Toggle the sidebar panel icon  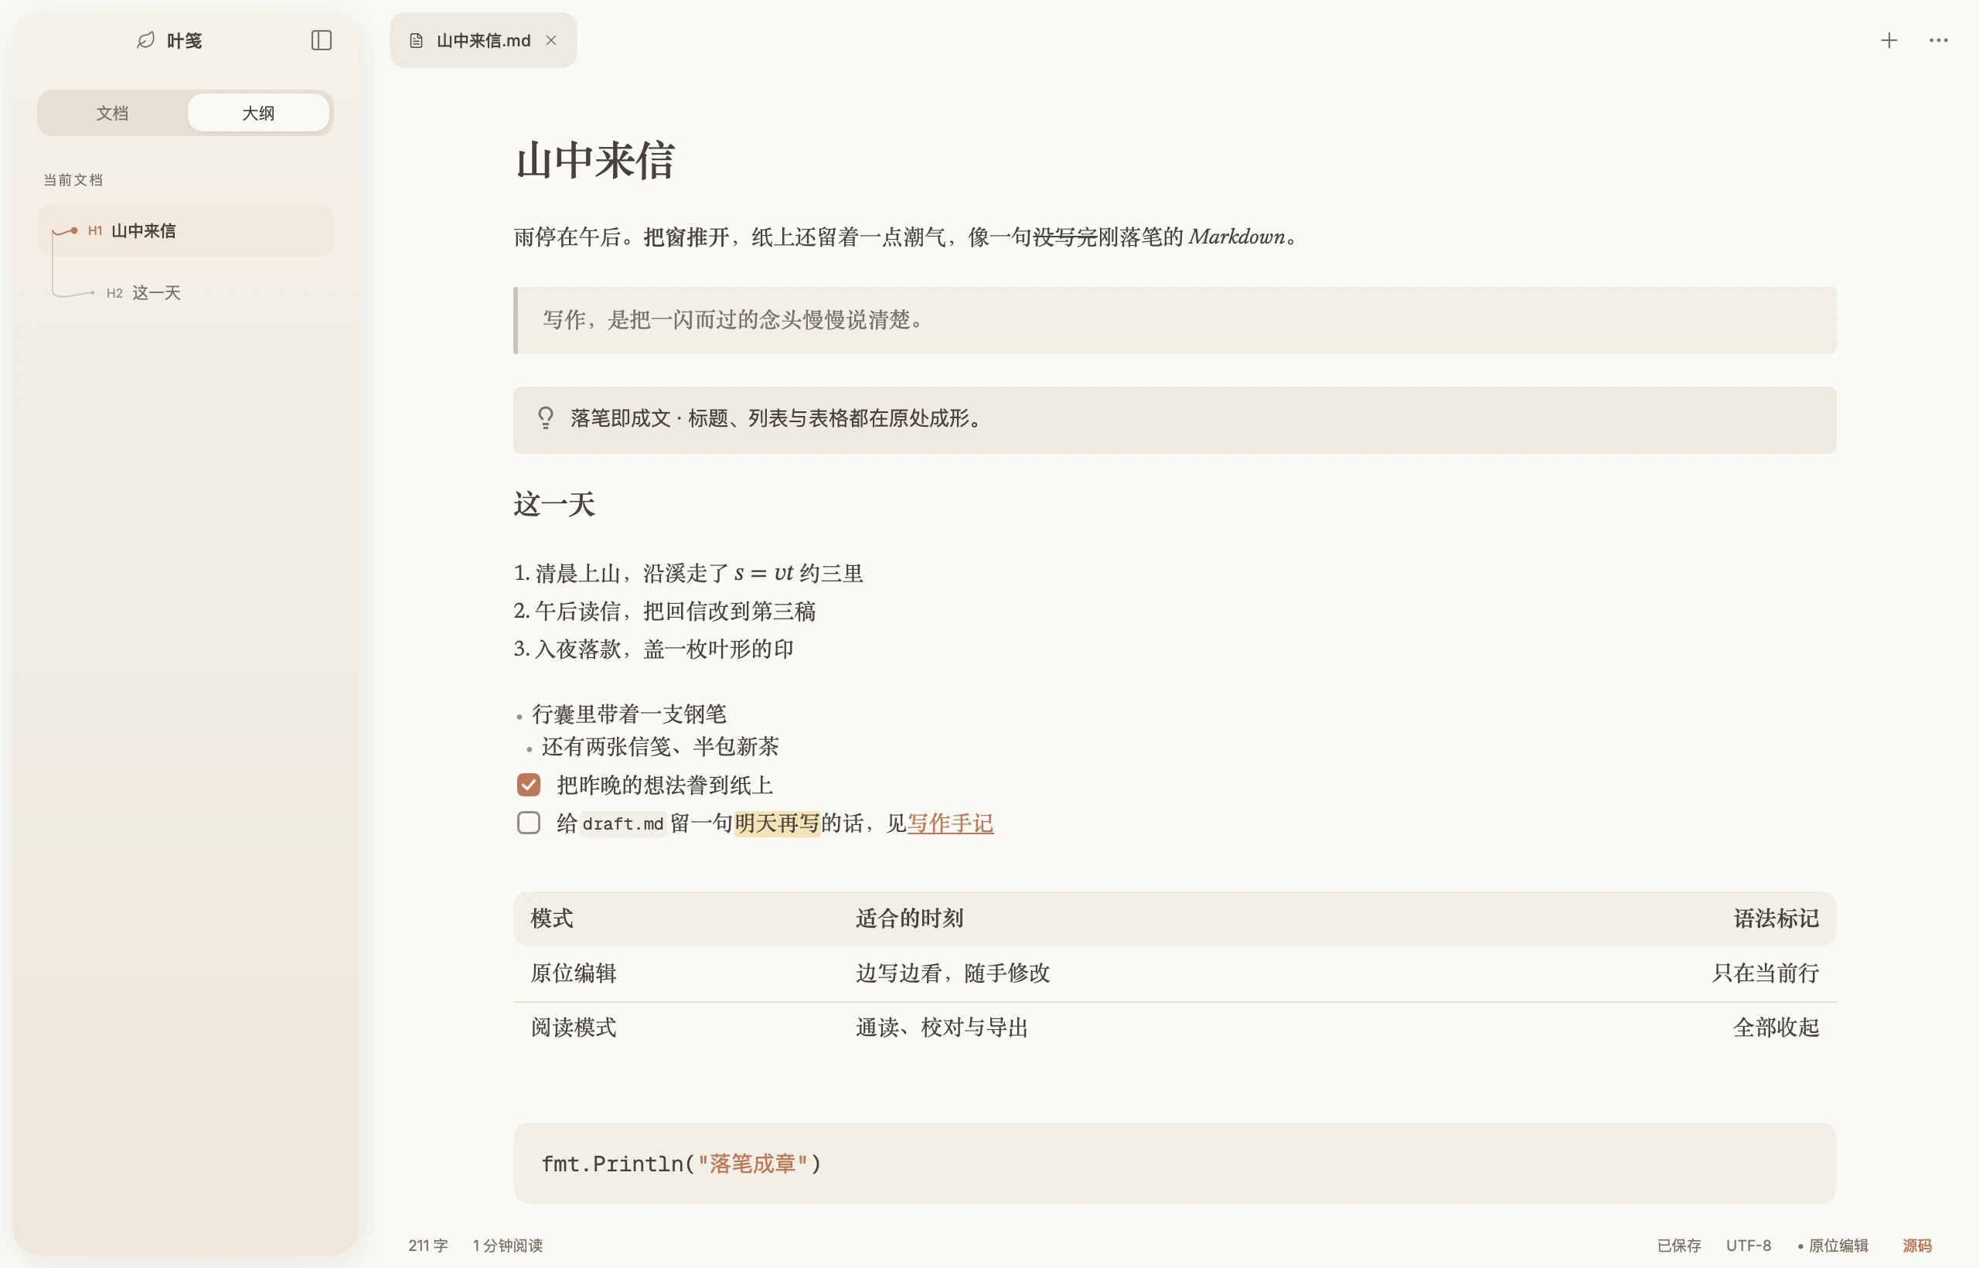coord(321,40)
